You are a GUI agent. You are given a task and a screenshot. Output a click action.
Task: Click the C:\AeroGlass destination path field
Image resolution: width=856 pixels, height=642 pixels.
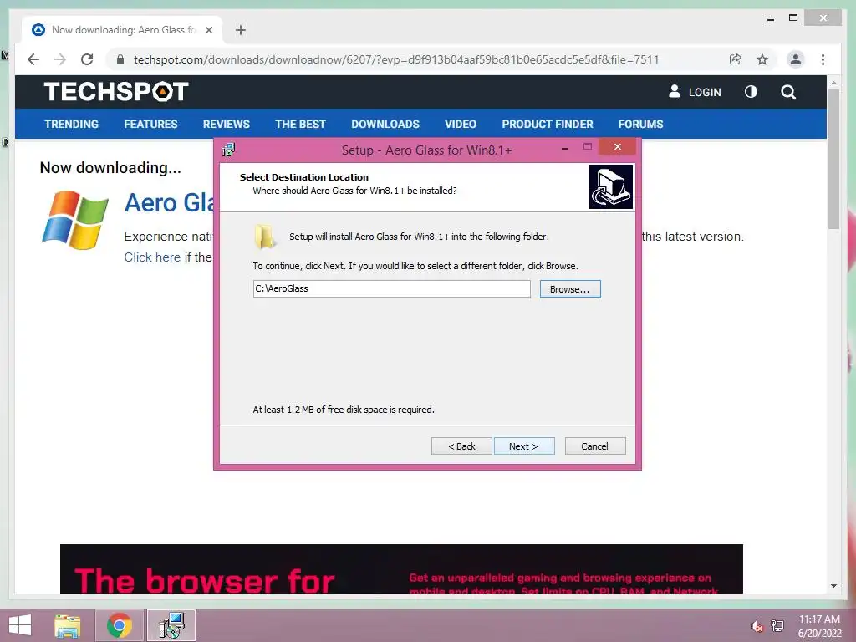click(x=391, y=288)
